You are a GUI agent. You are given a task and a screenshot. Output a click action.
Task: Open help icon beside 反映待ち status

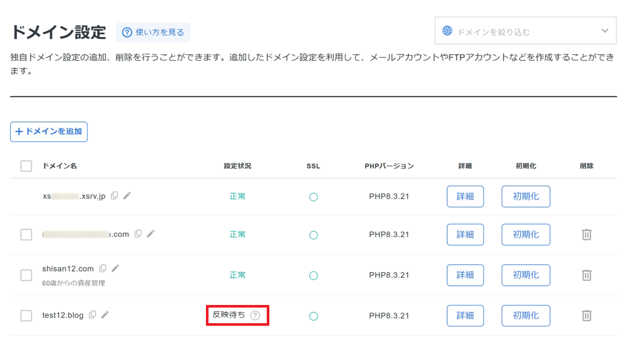tap(254, 315)
